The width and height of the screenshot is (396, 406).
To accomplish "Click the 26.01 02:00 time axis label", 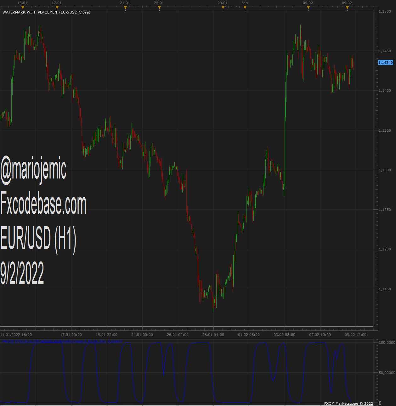I will (178, 335).
